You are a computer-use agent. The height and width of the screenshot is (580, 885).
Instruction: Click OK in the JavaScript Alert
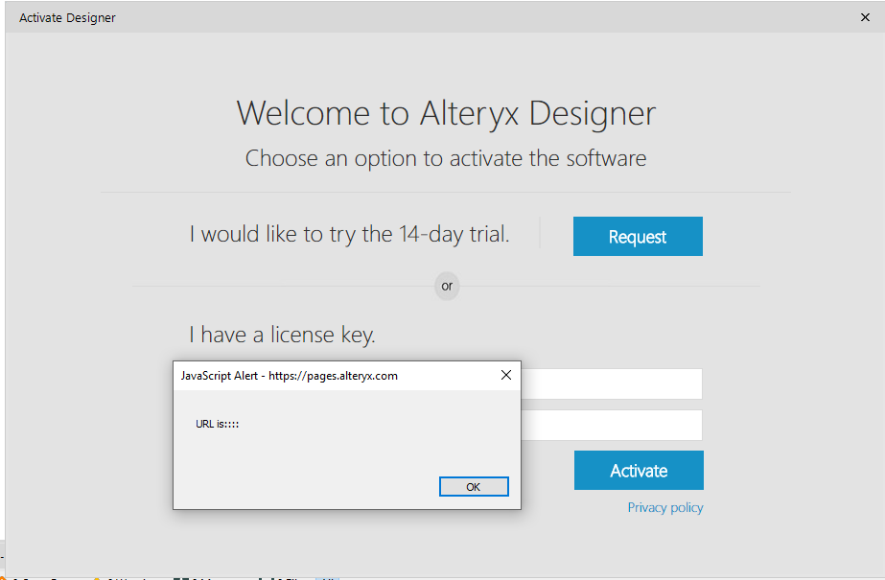(x=473, y=487)
